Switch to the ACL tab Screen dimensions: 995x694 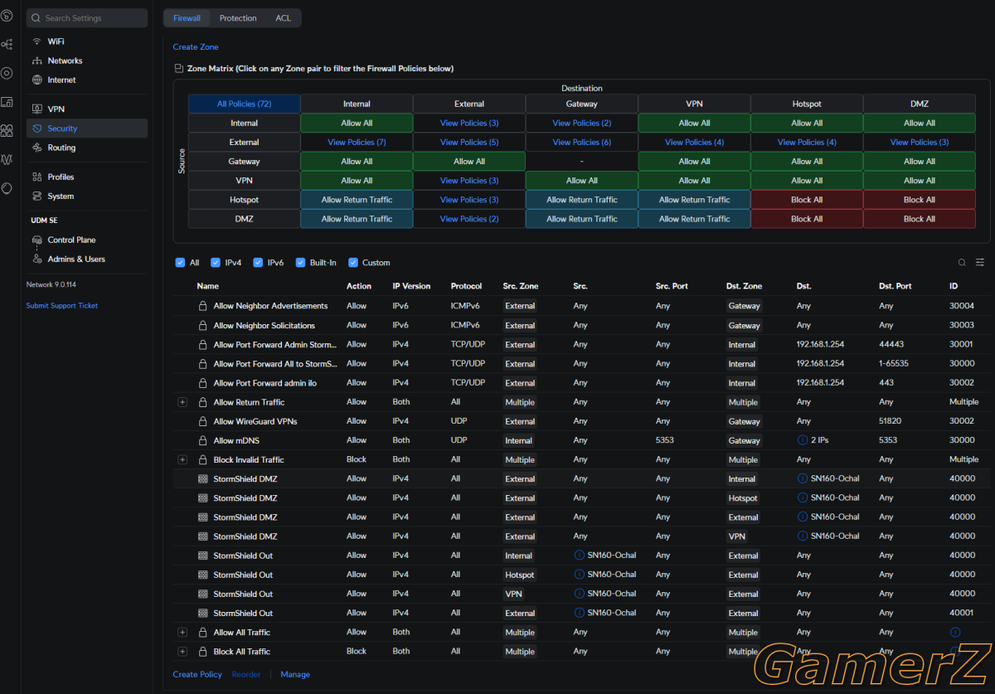tap(284, 18)
